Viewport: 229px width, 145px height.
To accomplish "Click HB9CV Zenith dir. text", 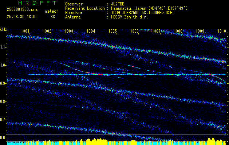I will click(130, 17).
